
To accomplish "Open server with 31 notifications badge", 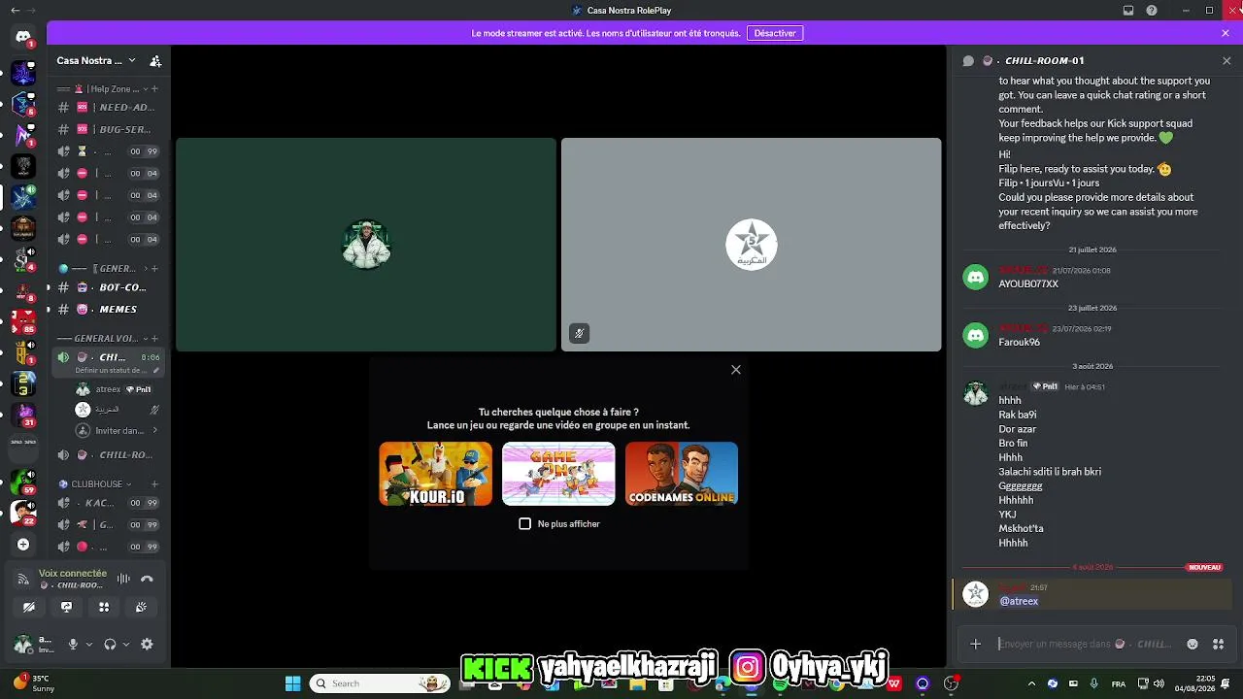I will click(22, 416).
